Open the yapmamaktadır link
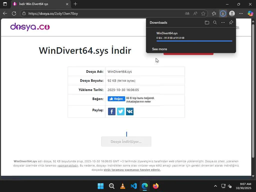This screenshot has width=256, height=192. tap(68, 165)
